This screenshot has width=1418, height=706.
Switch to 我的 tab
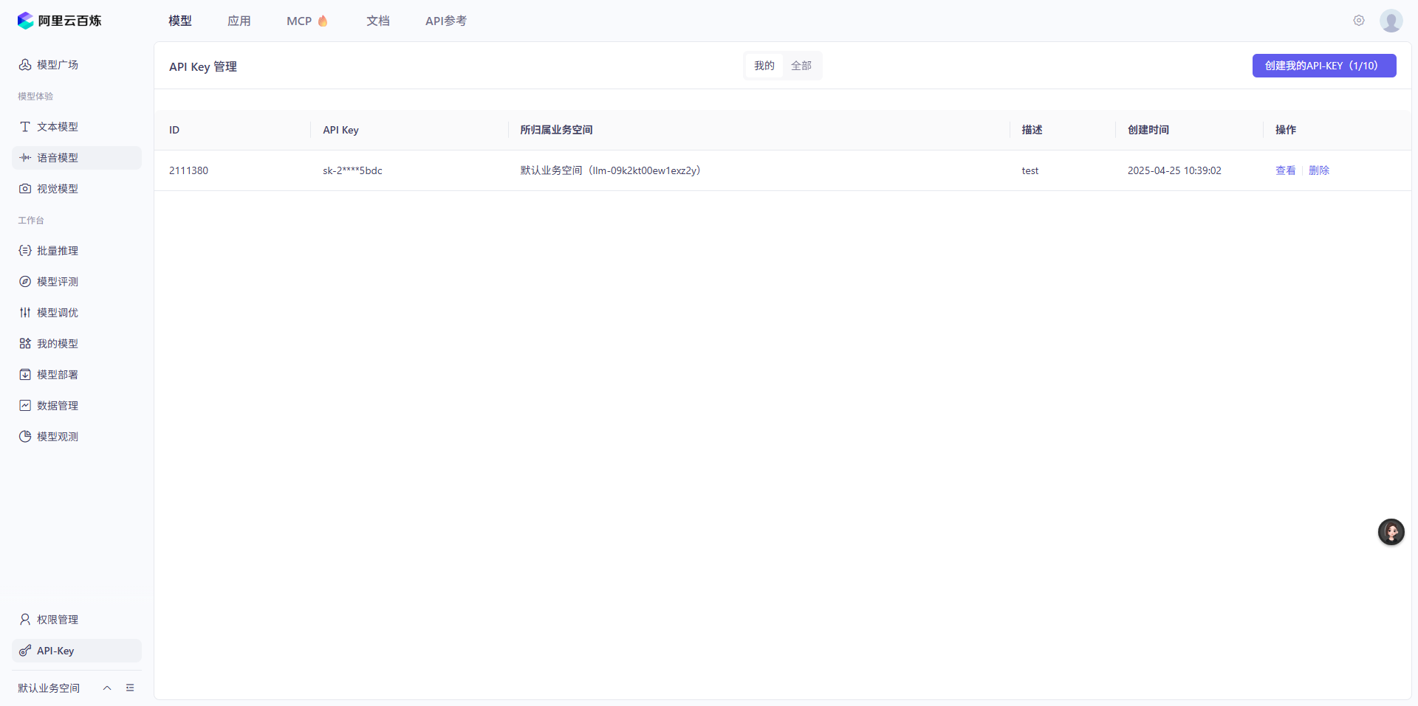click(x=764, y=66)
